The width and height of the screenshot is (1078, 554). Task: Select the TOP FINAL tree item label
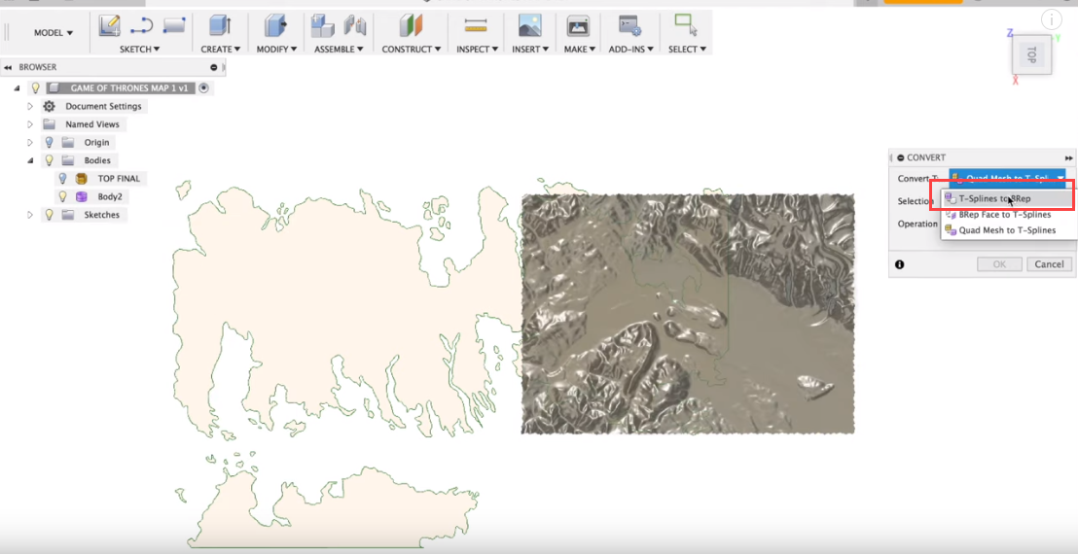[119, 179]
